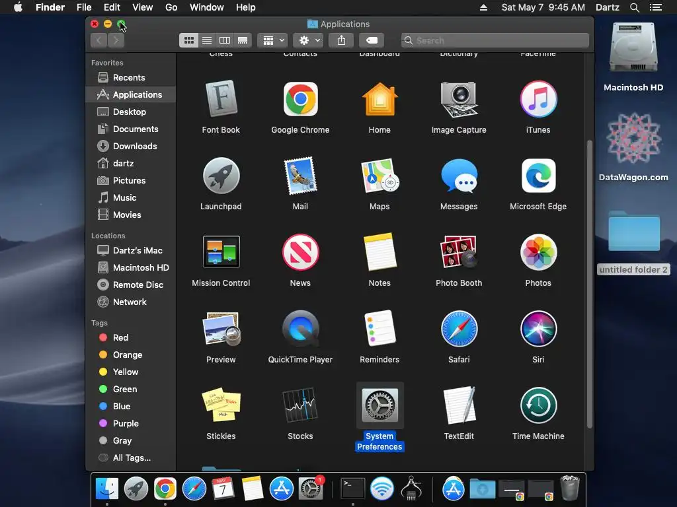Go back with the toolbar back arrow
The width and height of the screenshot is (677, 507).
coord(99,40)
